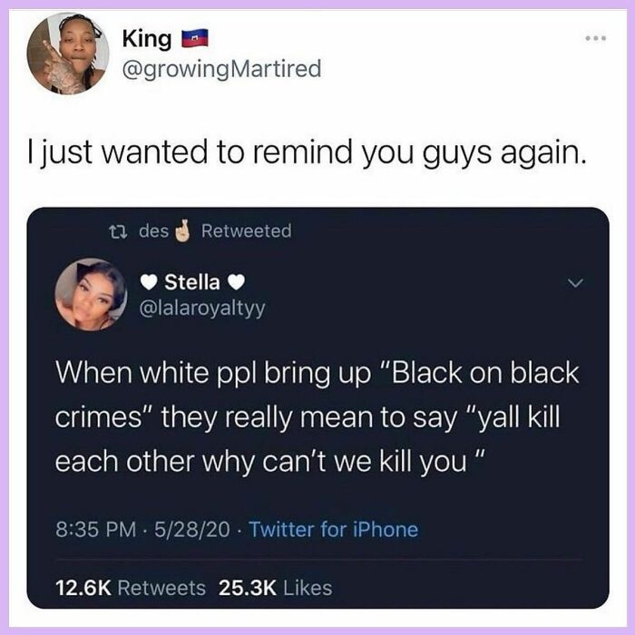This screenshot has height=635, width=635.
Task: Click the King display name
Action: pos(147,39)
